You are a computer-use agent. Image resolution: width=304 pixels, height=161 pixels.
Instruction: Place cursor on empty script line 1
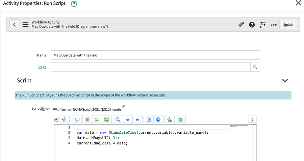[153, 127]
